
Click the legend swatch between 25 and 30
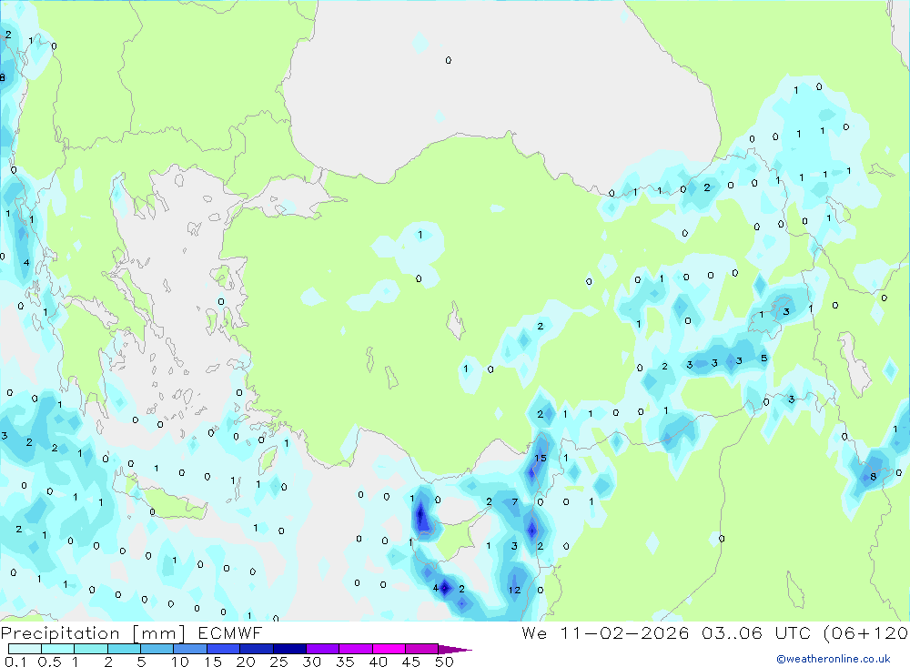[x=289, y=649]
